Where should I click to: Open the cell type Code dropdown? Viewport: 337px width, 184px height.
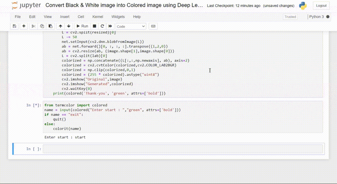point(131,26)
